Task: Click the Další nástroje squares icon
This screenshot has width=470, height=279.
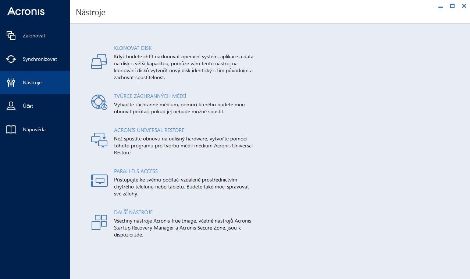Action: [x=99, y=222]
